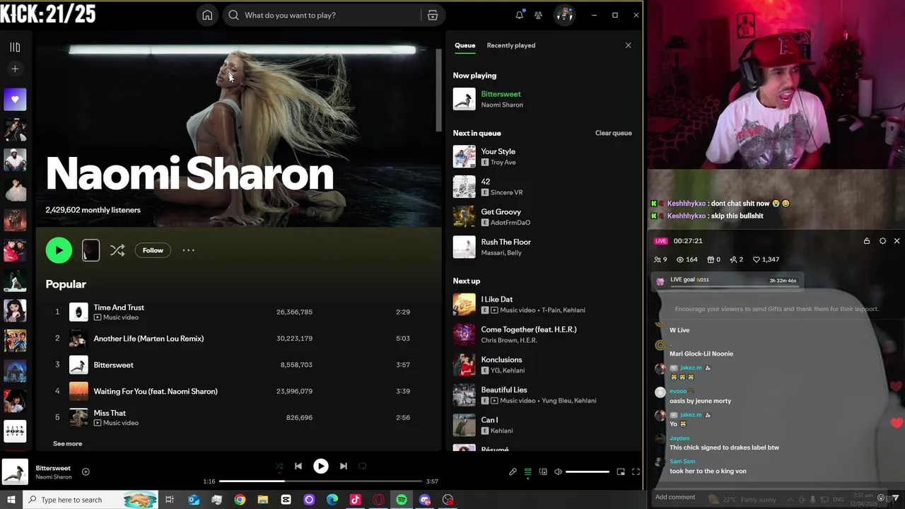This screenshot has width=905, height=509.
Task: Enter full screen mode
Action: tap(636, 472)
